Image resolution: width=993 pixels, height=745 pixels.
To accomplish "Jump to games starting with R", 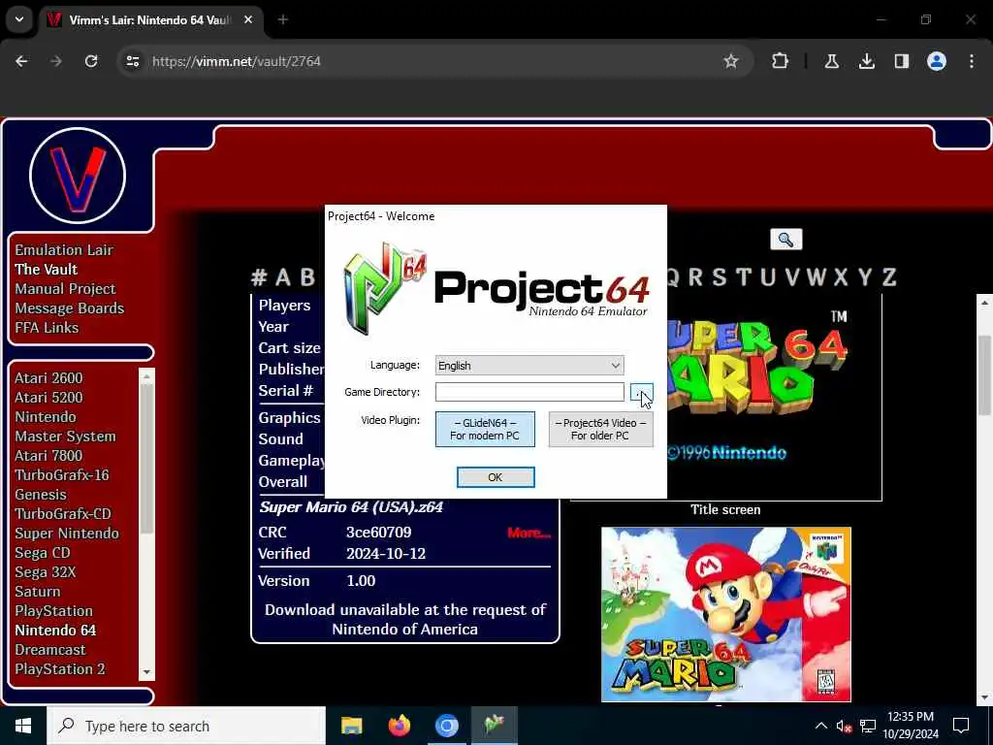I will click(x=695, y=276).
